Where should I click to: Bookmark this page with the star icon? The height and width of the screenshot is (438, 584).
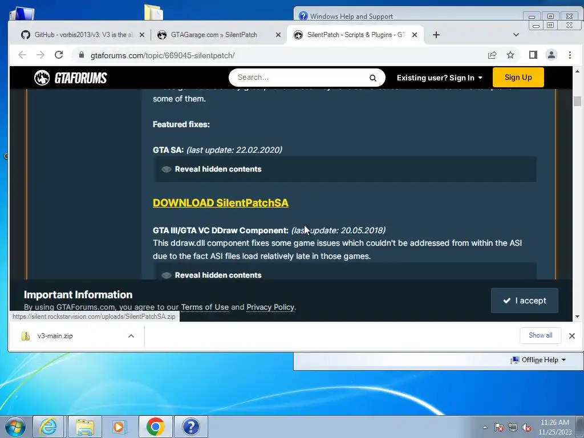tap(510, 55)
